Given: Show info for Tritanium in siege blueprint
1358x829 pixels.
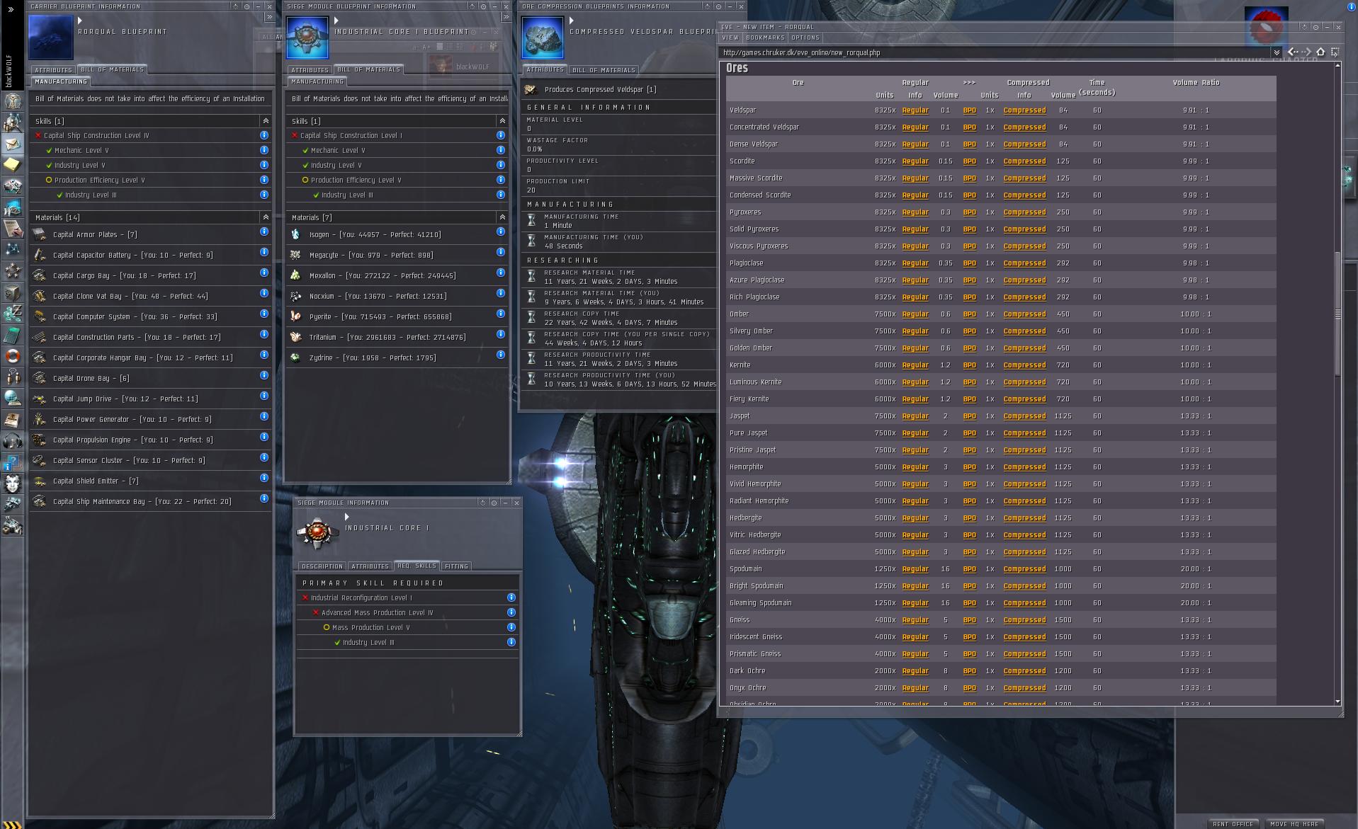Looking at the screenshot, I should tap(501, 334).
